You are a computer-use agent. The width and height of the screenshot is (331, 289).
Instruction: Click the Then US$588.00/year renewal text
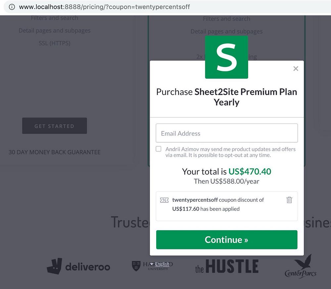[227, 181]
